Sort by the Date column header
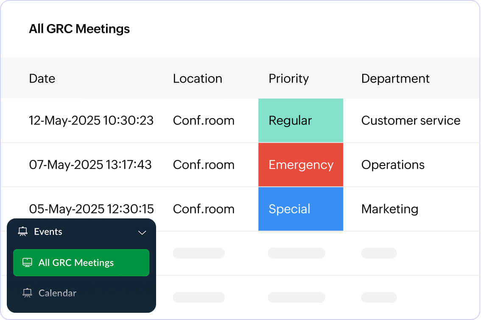Image resolution: width=481 pixels, height=320 pixels. [x=42, y=79]
